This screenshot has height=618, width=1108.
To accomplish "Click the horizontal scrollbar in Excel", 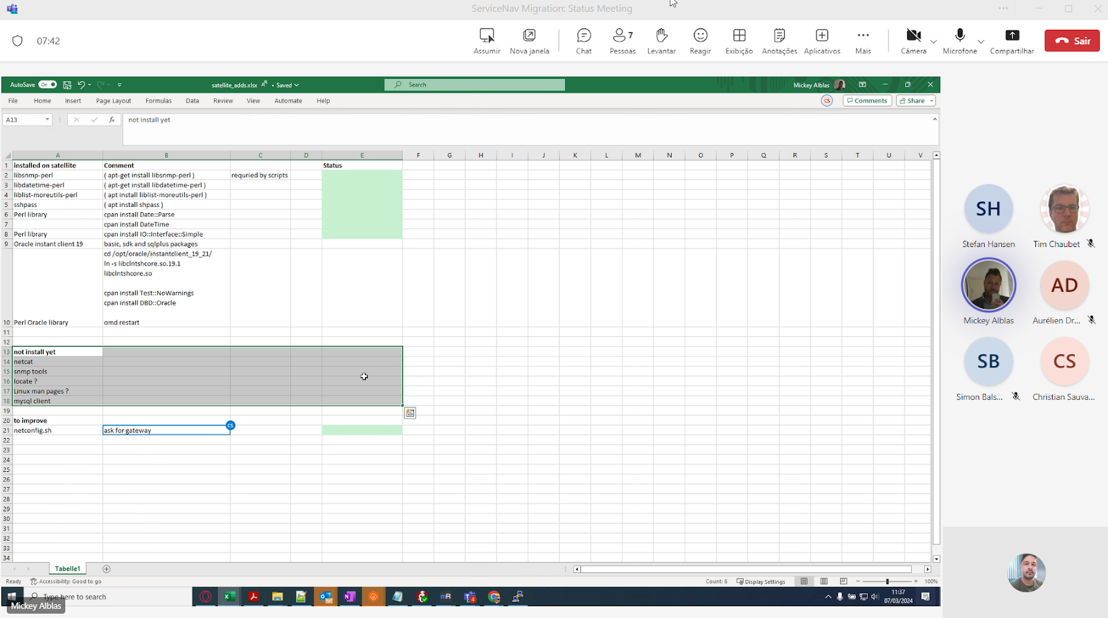I will pyautogui.click(x=747, y=570).
